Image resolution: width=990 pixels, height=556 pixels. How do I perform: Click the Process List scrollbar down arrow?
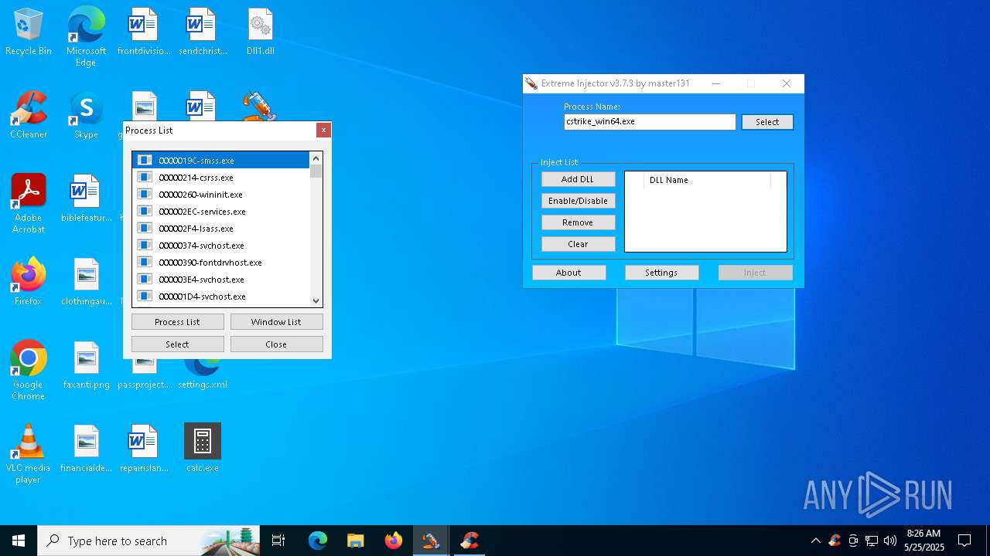[x=316, y=301]
